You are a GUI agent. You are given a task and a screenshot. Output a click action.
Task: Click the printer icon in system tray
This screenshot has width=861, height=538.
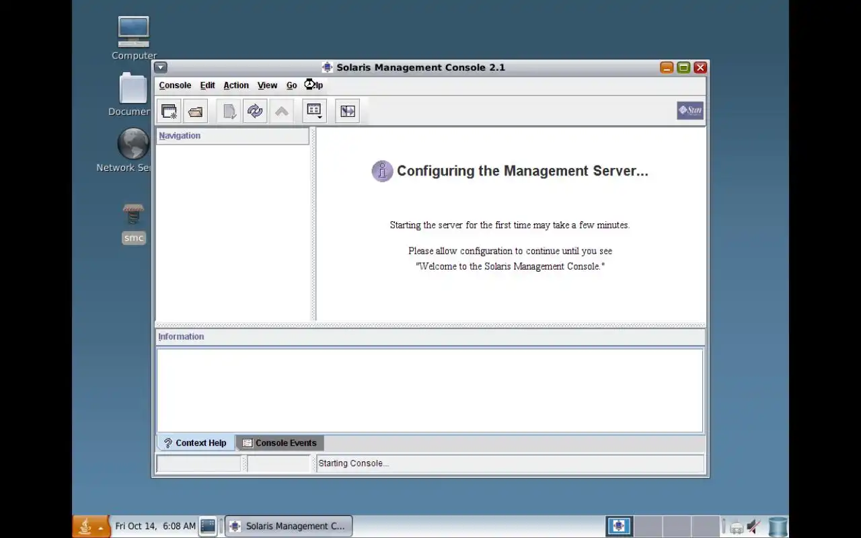pos(737,527)
